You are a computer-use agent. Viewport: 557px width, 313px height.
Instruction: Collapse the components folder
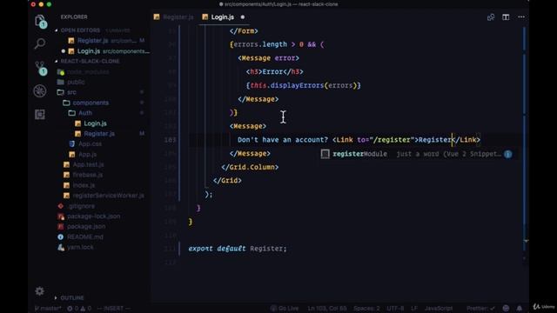click(x=91, y=103)
